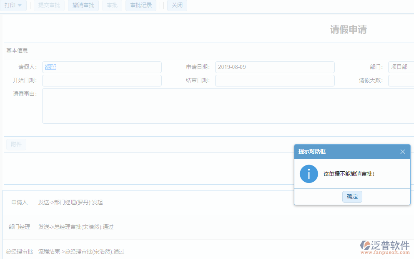Click the 附件 attachment button
The image size is (414, 259).
coord(15,144)
